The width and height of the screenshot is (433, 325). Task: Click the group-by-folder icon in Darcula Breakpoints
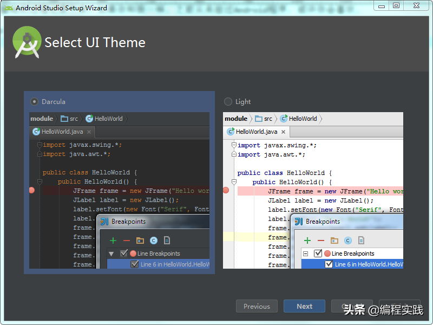140,240
